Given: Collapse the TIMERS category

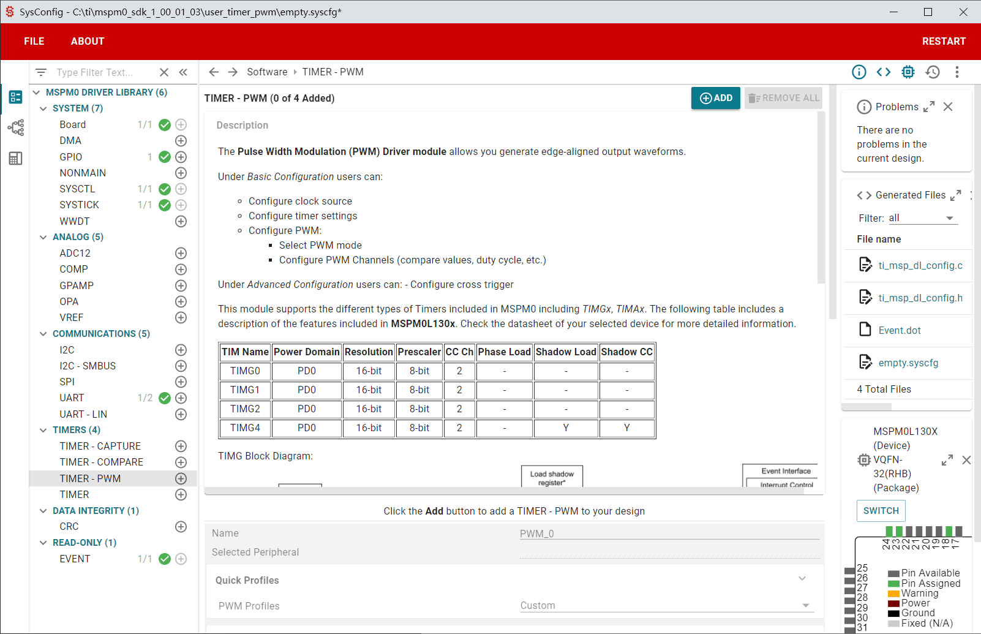Looking at the screenshot, I should click(x=43, y=430).
